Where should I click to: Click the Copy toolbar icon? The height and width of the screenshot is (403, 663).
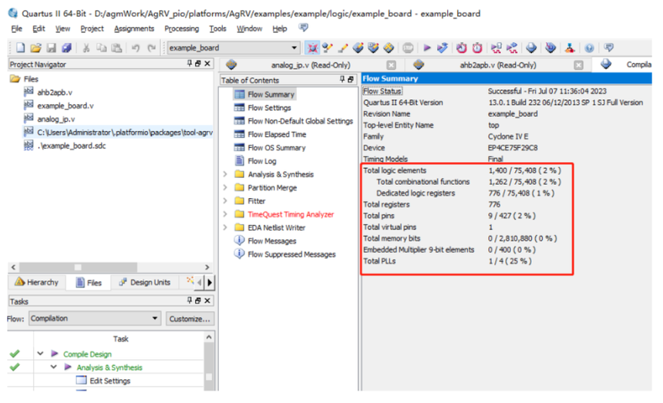click(102, 48)
